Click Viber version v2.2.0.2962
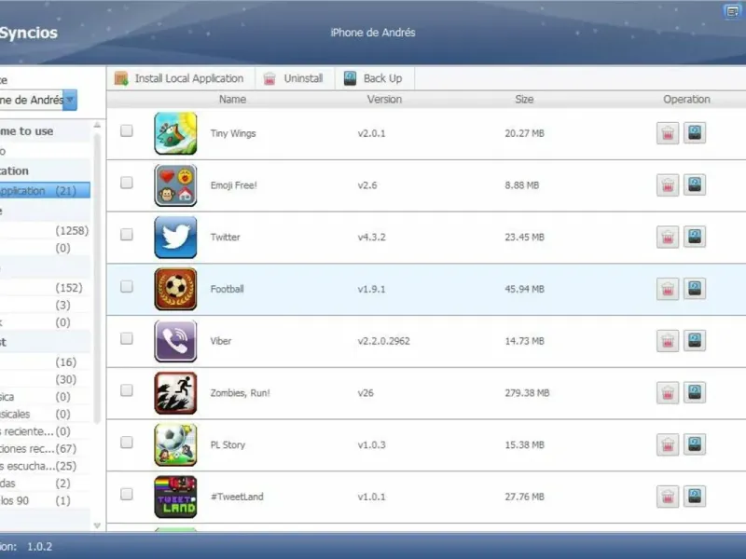The height and width of the screenshot is (559, 746). click(x=384, y=341)
